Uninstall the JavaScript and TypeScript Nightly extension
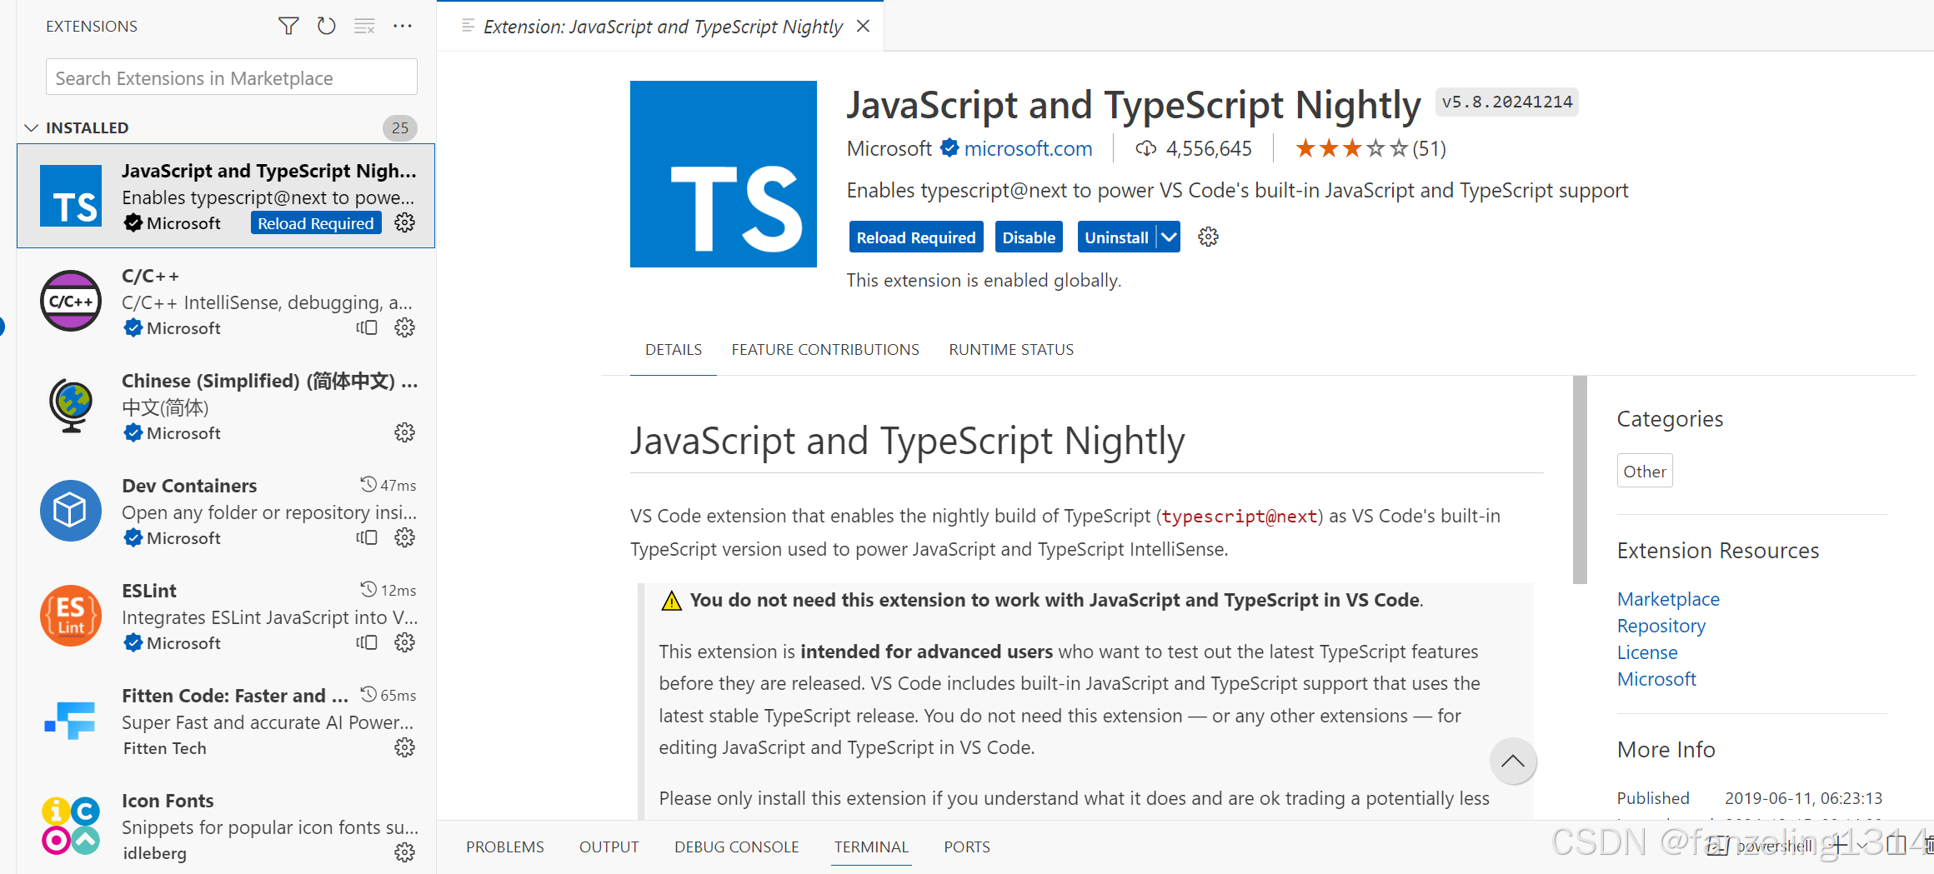Viewport: 1934px width, 874px height. tap(1116, 237)
